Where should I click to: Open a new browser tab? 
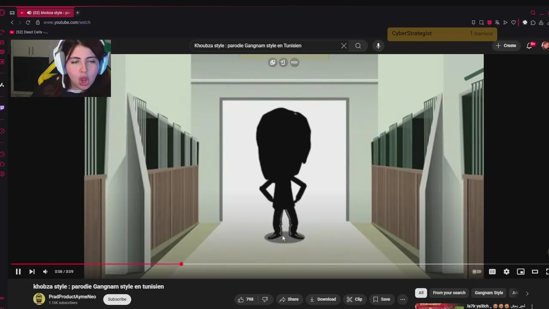[x=78, y=12]
